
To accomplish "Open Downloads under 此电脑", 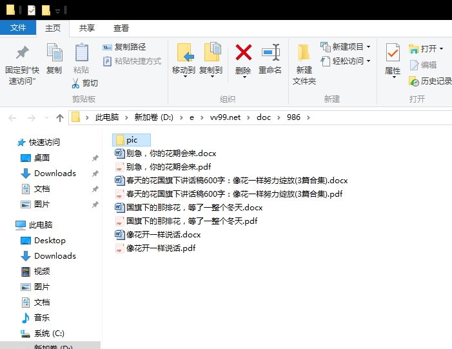I will (48, 256).
